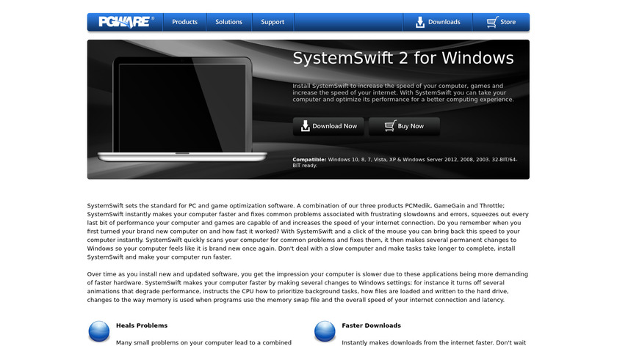
Task: Click the download icon in Download Now
Action: 306,126
